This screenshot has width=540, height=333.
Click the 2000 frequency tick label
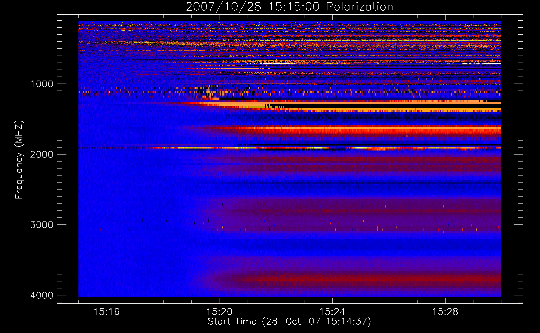pos(42,155)
